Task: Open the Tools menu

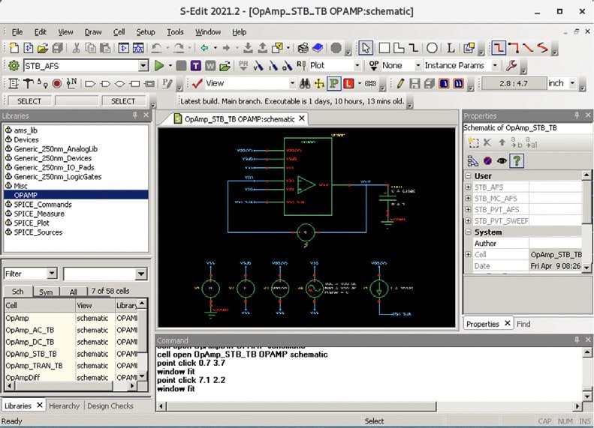Action: coord(175,32)
